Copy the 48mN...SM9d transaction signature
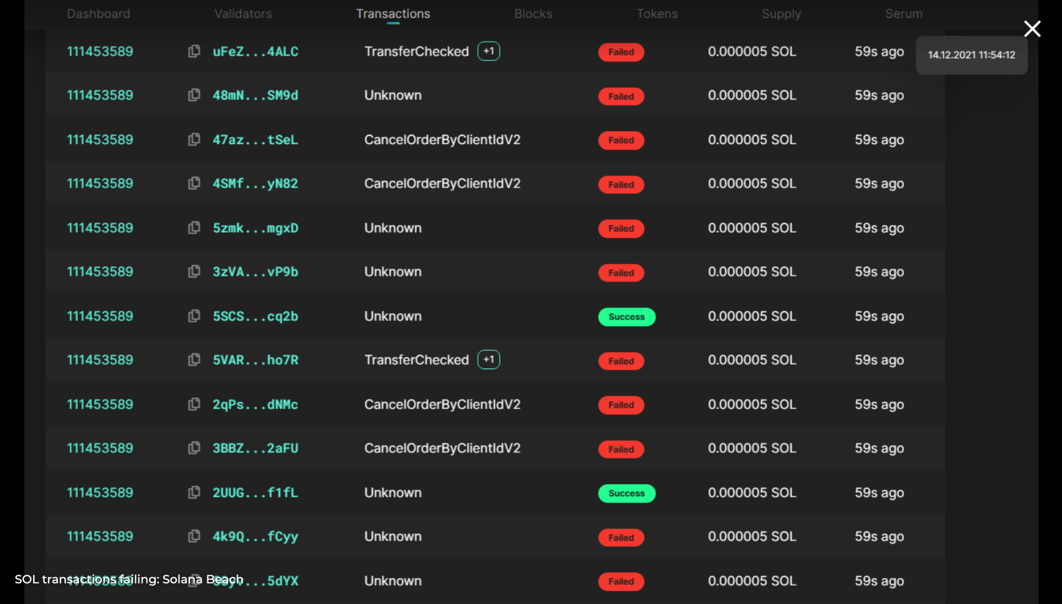 tap(194, 95)
